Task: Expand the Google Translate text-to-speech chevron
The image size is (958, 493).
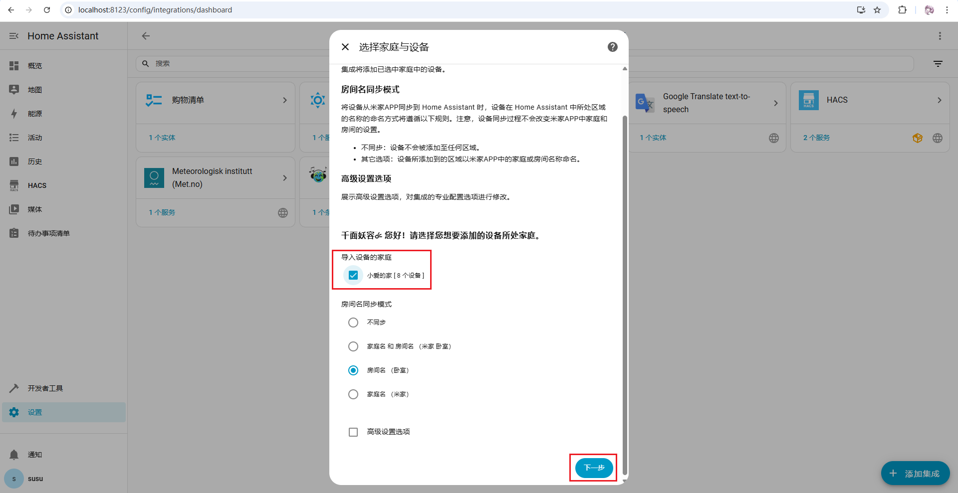Action: point(776,103)
